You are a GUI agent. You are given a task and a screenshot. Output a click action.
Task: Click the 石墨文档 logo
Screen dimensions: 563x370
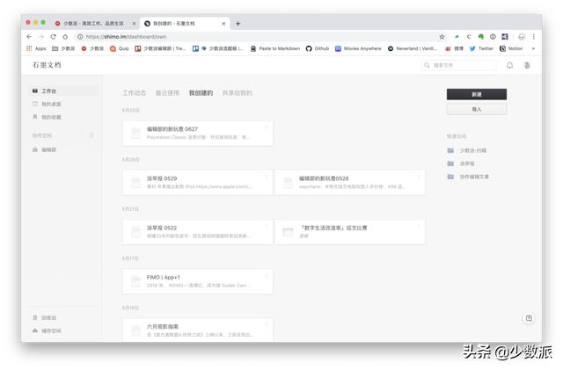[x=47, y=65]
